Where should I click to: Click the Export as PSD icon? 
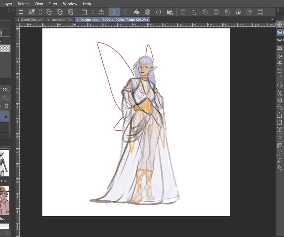pos(49,12)
